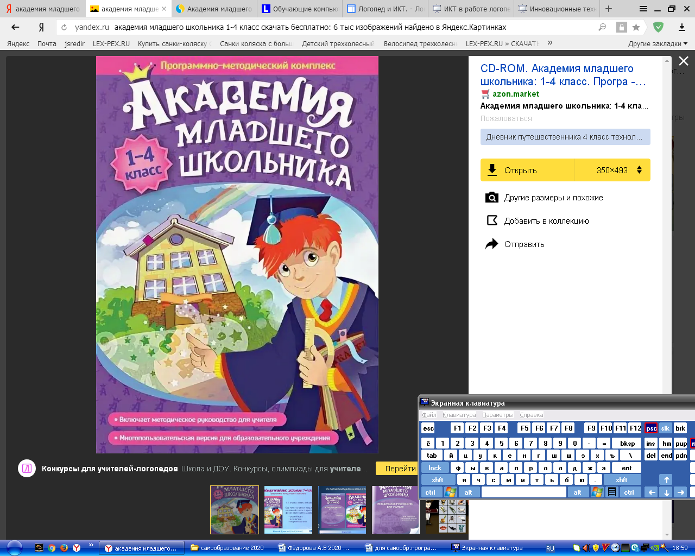695x556 pixels.
Task: Click the right arrow key on on-screen keyboard
Action: click(x=680, y=492)
